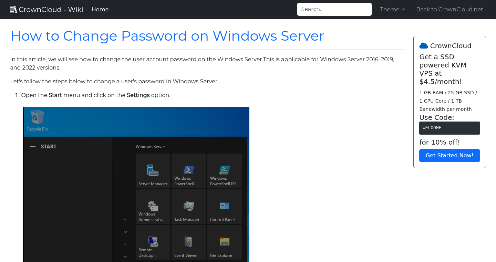
Task: Click the Get Started Now button
Action: tap(449, 156)
